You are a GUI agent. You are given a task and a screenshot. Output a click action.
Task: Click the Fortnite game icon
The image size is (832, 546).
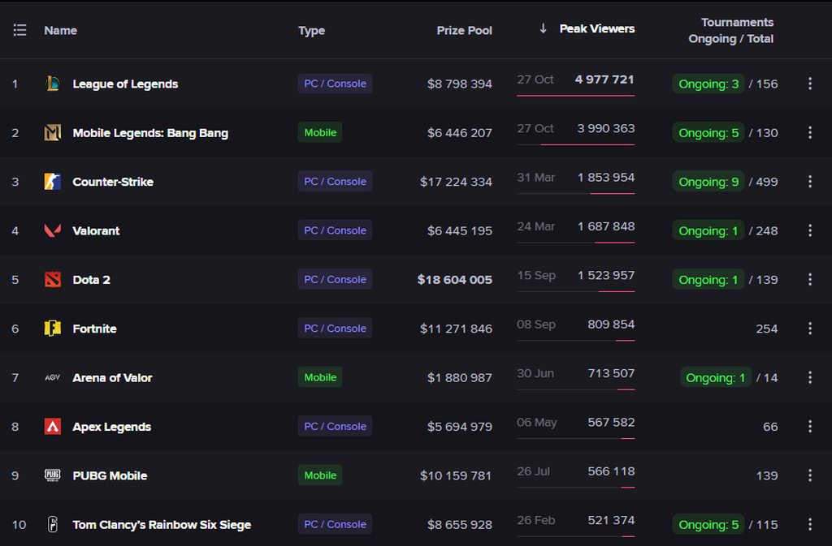pyautogui.click(x=53, y=329)
